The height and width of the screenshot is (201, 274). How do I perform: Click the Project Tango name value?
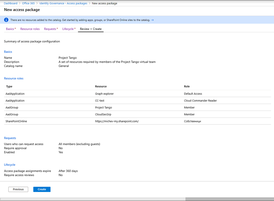pos(68,58)
